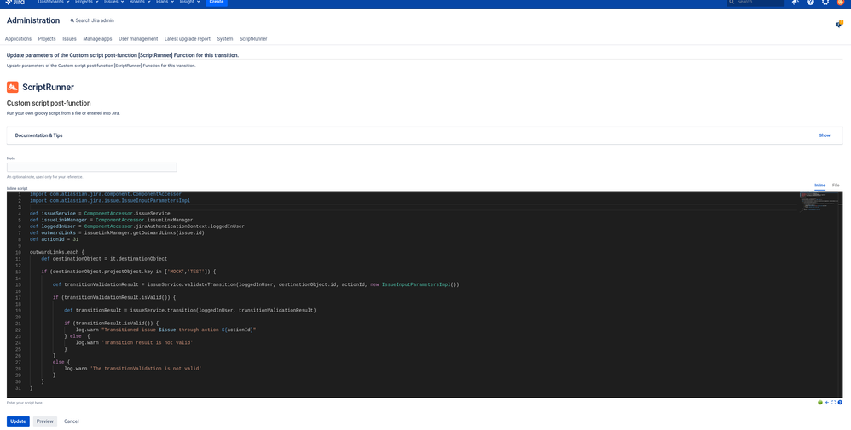Click the IssueInputParametersImpl import line

(x=110, y=201)
